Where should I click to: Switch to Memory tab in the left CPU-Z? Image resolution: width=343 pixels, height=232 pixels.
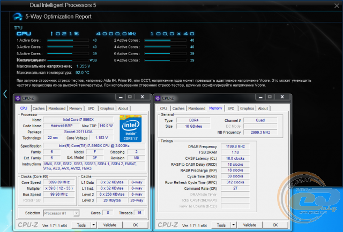click(76, 109)
